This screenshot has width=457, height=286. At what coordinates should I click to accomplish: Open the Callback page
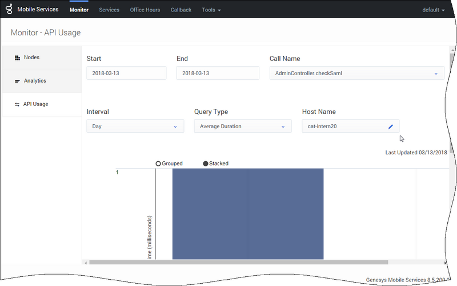click(181, 10)
